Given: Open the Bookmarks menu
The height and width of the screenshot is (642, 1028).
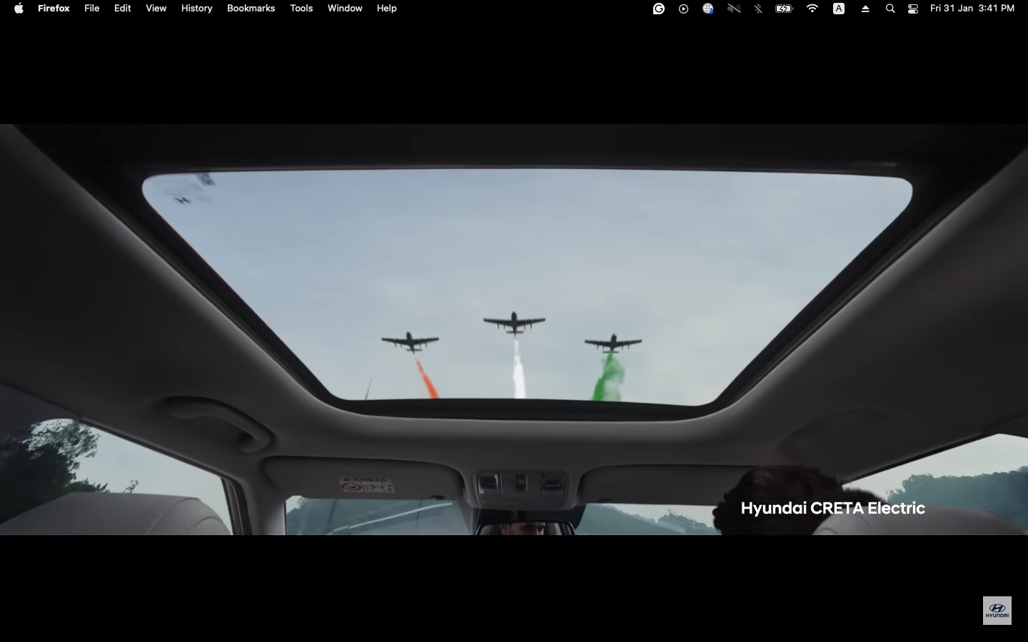Looking at the screenshot, I should pyautogui.click(x=251, y=9).
